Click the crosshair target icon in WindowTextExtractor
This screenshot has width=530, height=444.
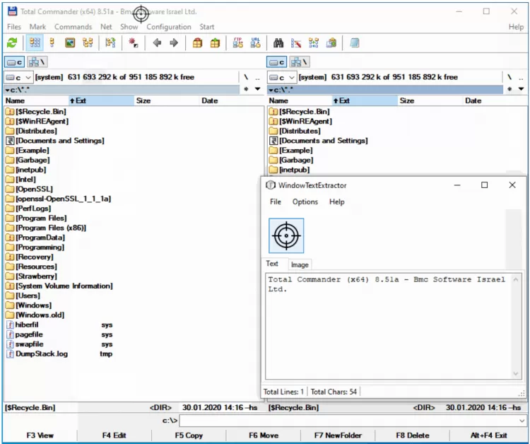286,235
